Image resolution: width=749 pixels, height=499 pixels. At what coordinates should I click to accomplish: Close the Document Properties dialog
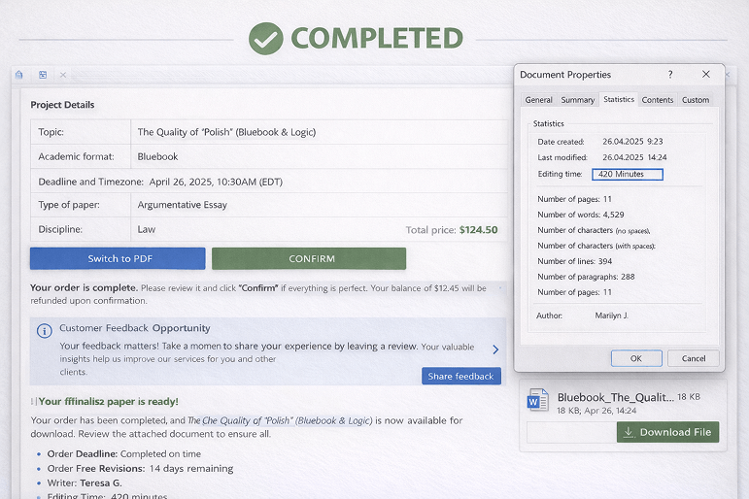click(x=706, y=75)
